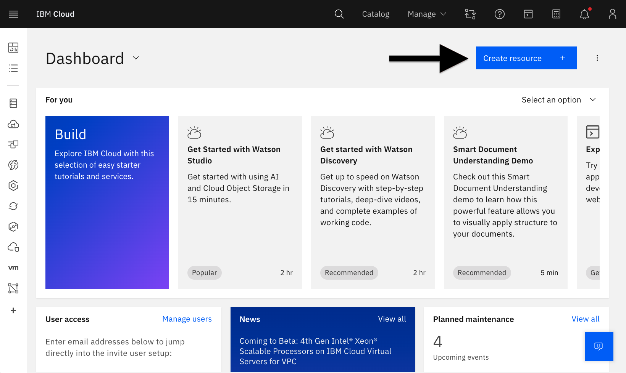This screenshot has height=373, width=626.
Task: Open Smart Document Understanding Demo card
Action: (506, 202)
